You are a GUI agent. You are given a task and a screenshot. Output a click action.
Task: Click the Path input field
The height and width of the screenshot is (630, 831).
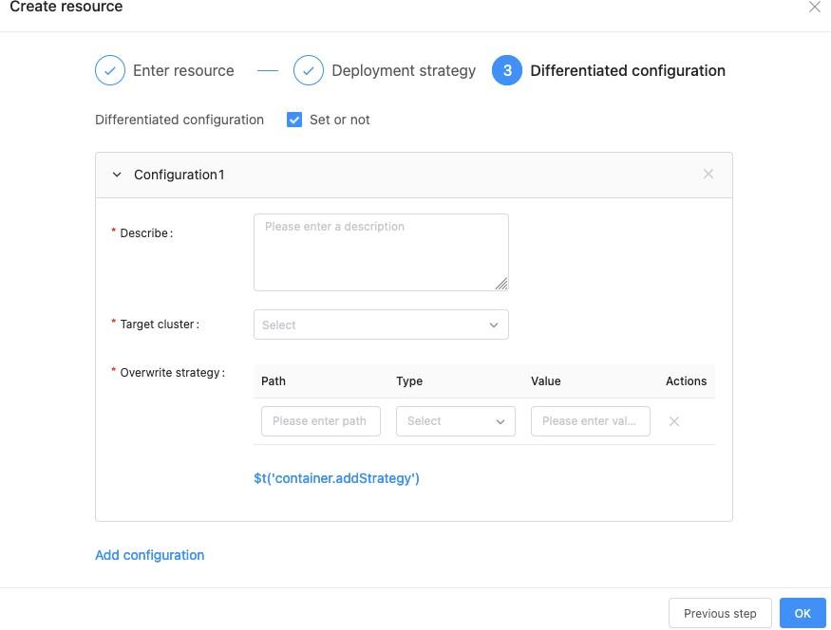[320, 421]
